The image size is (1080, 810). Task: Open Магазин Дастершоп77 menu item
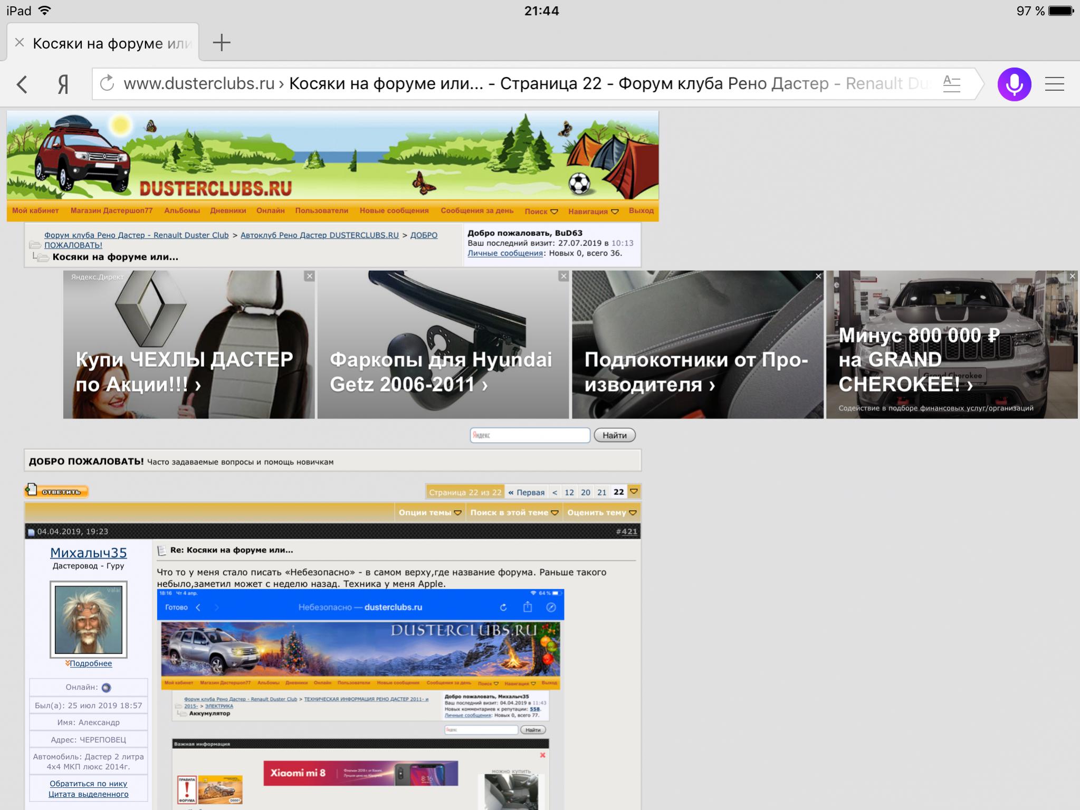tap(111, 211)
